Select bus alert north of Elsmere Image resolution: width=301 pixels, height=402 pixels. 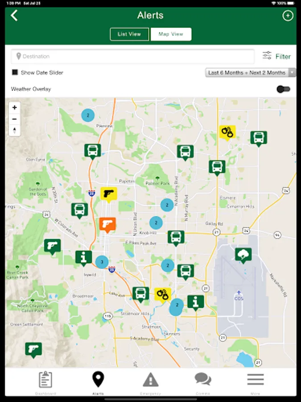(x=217, y=168)
